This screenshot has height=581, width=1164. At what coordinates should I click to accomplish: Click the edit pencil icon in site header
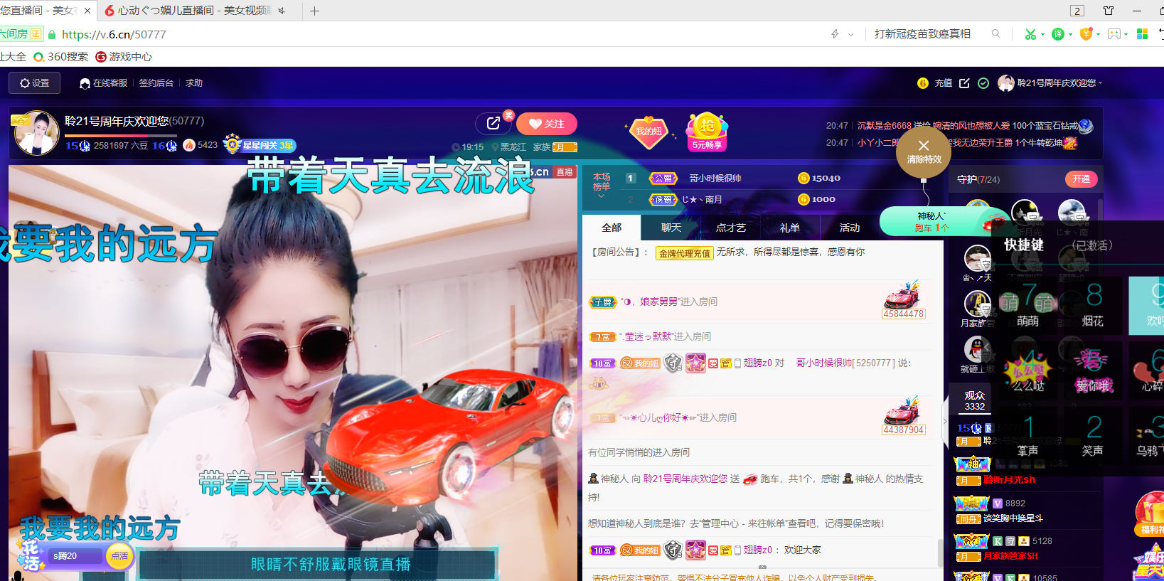[x=964, y=83]
